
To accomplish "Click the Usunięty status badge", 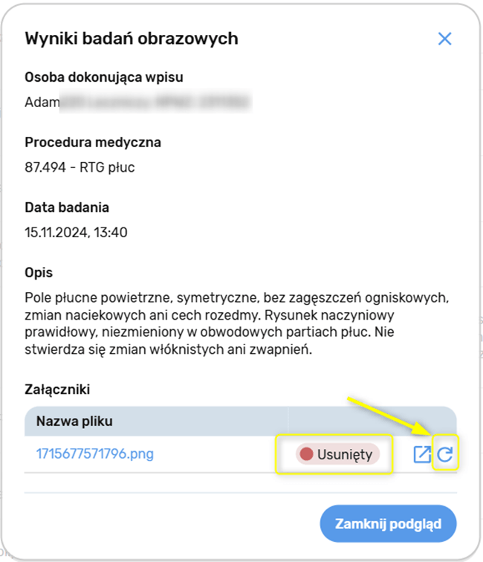I will 337,454.
